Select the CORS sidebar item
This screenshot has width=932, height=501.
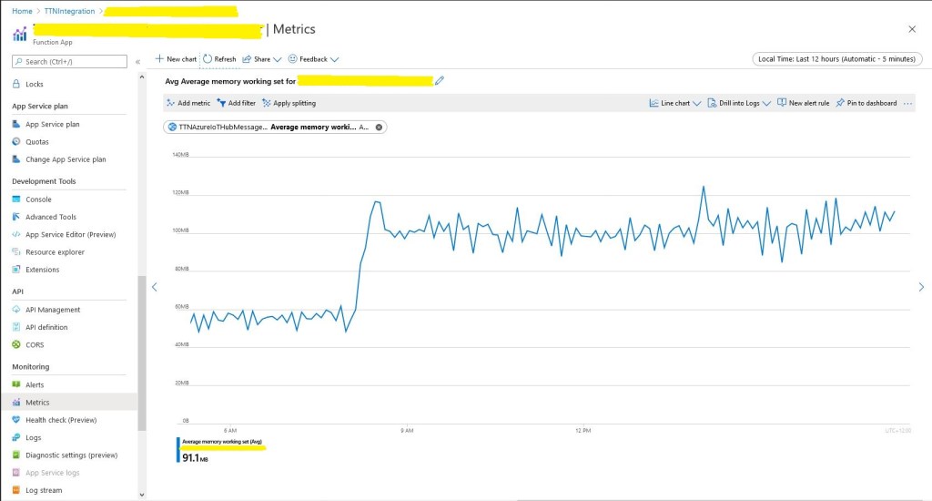coord(35,345)
